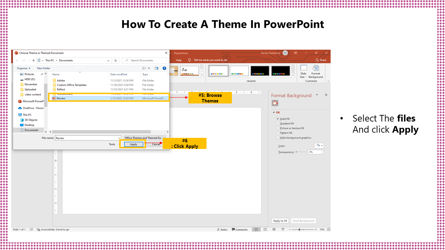Click the Cancel button
Viewport: 445px width, 250px height.
(x=156, y=144)
